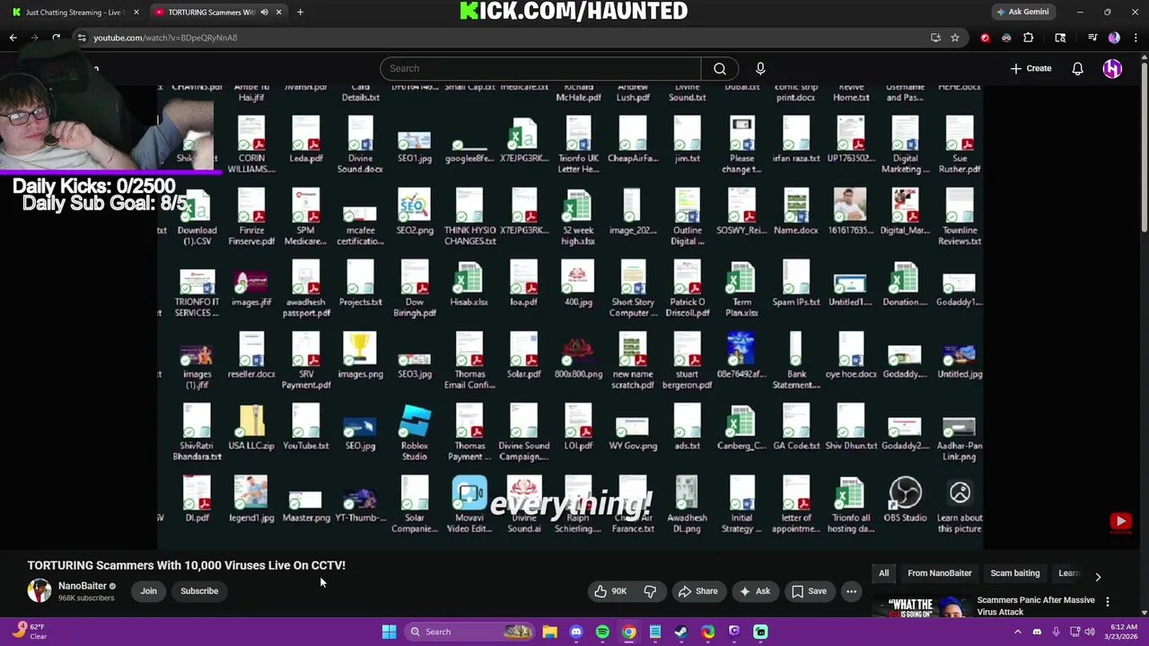This screenshot has height=646, width=1149.
Task: Open Steam from taskbar
Action: point(681,632)
